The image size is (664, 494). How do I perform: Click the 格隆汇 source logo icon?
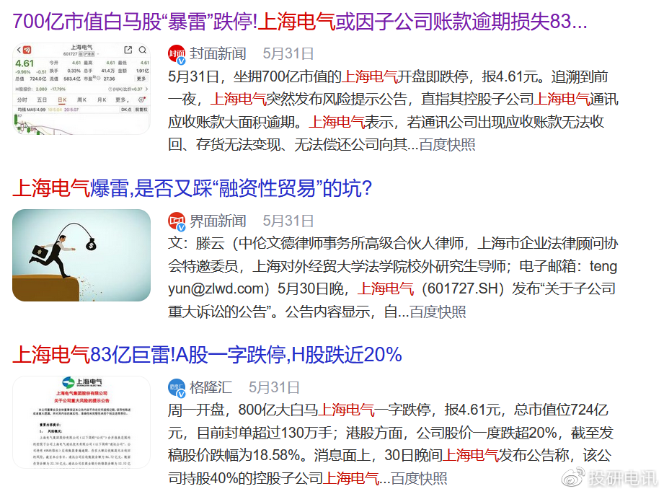(177, 388)
